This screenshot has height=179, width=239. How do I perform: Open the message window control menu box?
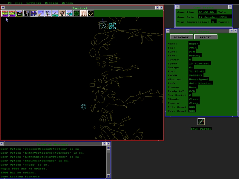pos(1,144)
